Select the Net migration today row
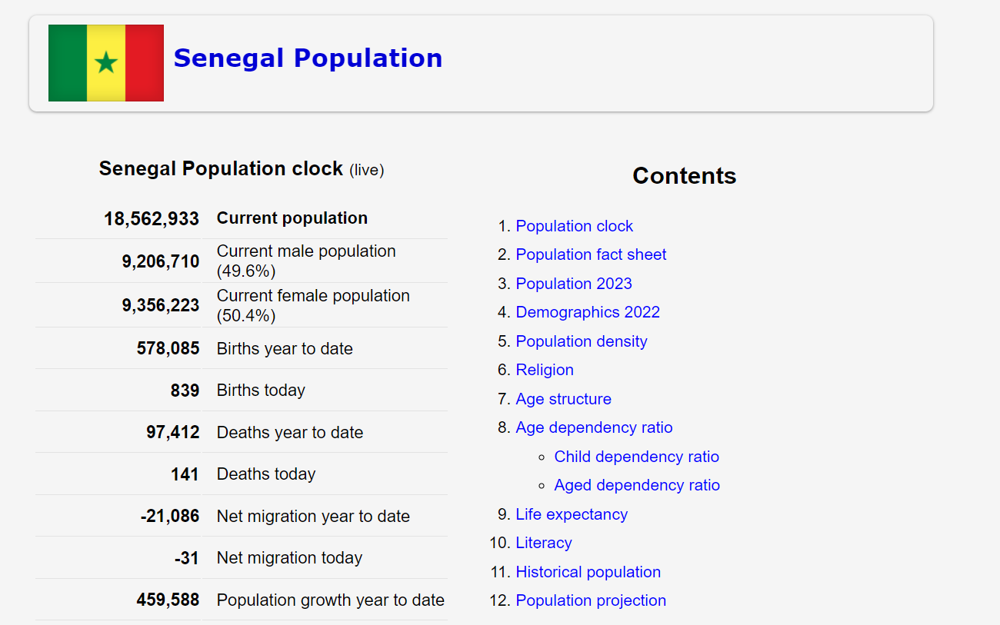Image resolution: width=1000 pixels, height=625 pixels. 289,558
